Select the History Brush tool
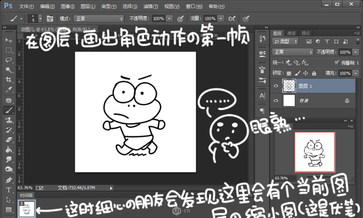363x218 pixels. pos(9,130)
